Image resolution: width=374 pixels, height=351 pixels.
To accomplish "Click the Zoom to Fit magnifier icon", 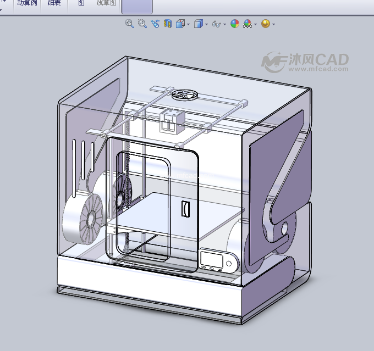I will pos(129,24).
